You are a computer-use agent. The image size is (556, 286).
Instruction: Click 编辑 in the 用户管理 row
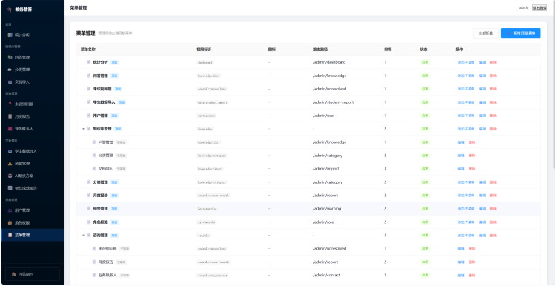tap(483, 116)
